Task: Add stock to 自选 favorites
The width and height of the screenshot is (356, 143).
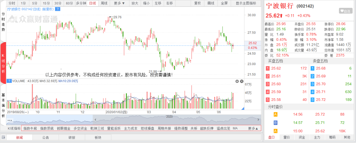Action: pyautogui.click(x=345, y=11)
